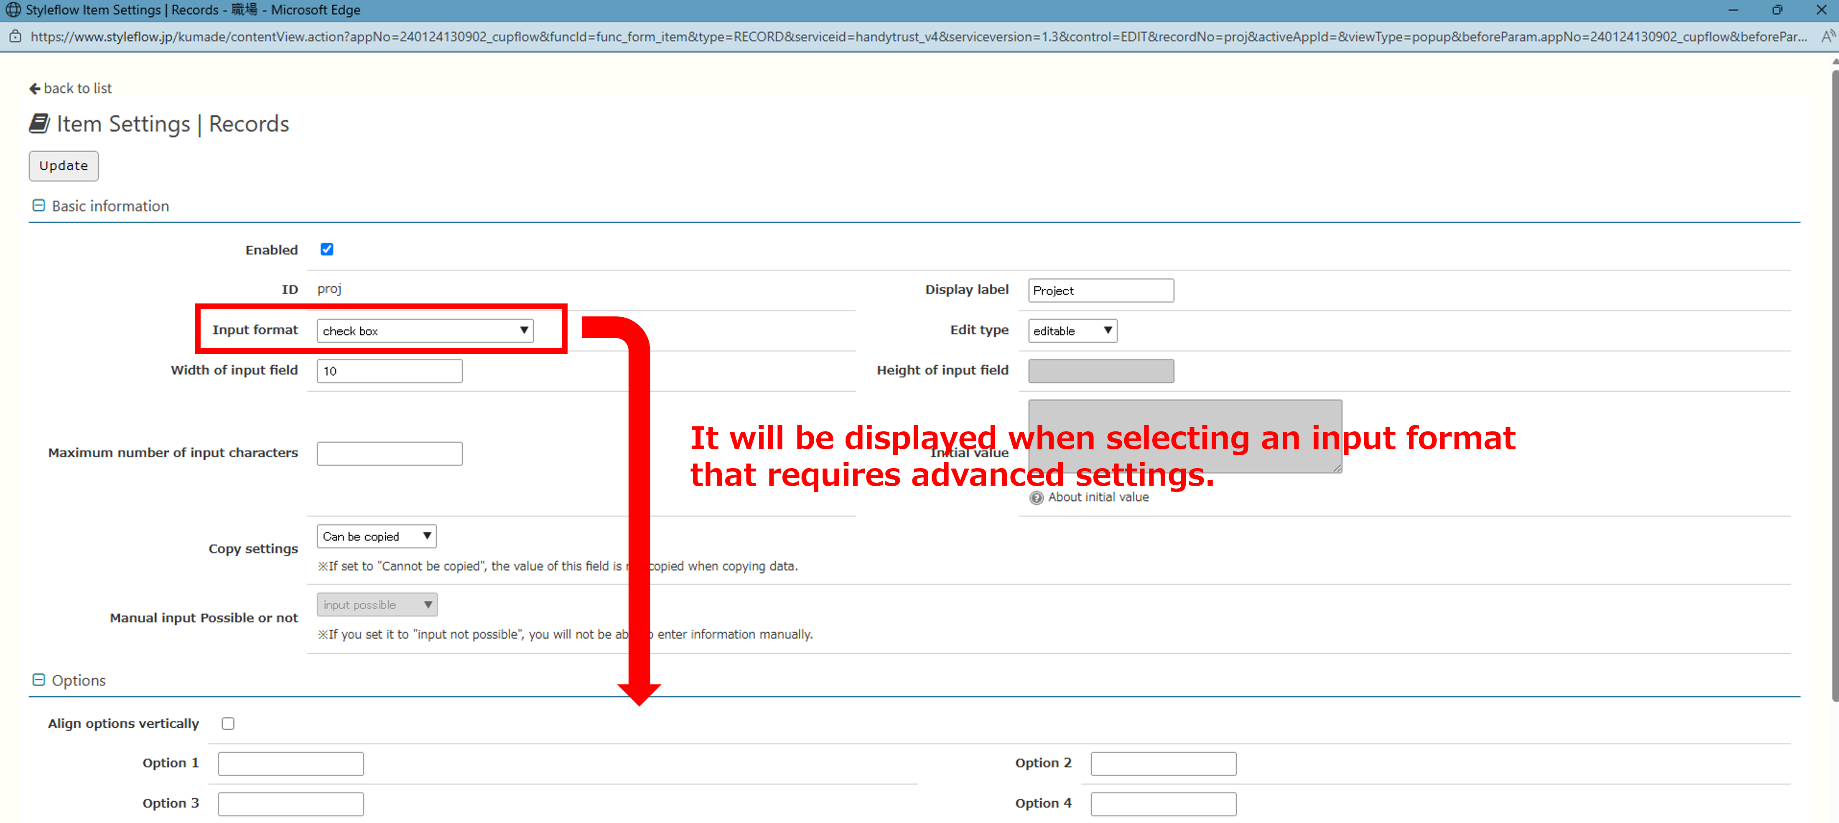The image size is (1839, 823).
Task: Collapse the Options section
Action: point(38,680)
